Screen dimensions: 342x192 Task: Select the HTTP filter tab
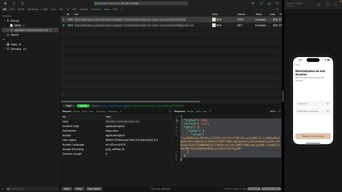[x=12, y=10]
